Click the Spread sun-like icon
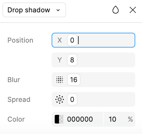This screenshot has height=134, width=142. 60,99
